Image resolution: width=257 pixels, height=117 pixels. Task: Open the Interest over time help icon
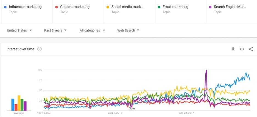(x=40, y=49)
